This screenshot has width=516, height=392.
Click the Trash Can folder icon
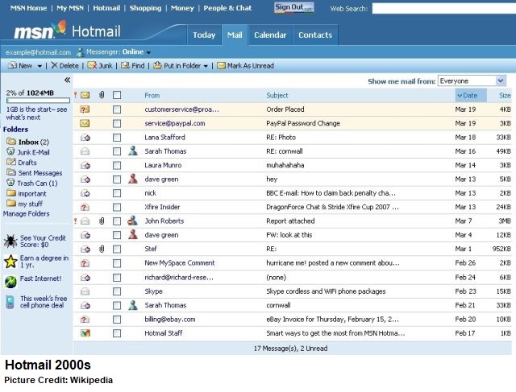[x=11, y=183]
